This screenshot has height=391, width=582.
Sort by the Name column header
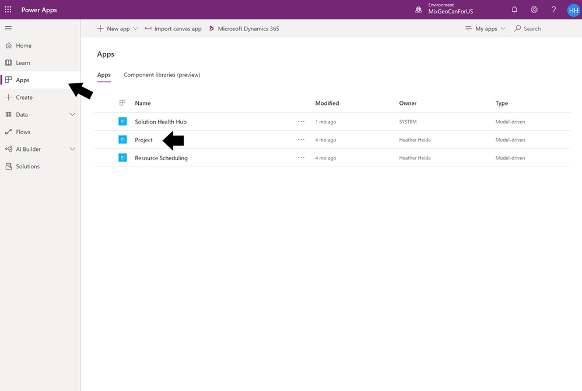(142, 103)
